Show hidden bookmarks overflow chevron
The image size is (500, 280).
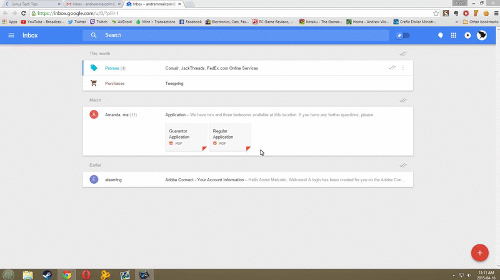pyautogui.click(x=457, y=22)
